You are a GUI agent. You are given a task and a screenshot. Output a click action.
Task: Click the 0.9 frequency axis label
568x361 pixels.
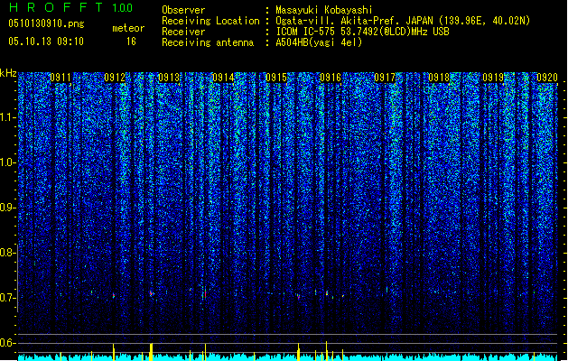pos(8,208)
